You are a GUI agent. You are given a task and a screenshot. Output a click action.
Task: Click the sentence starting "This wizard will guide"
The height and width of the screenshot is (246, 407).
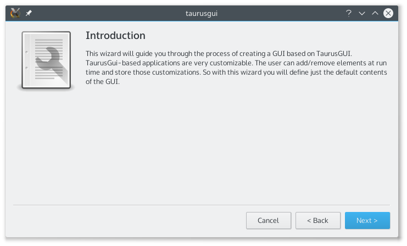[x=219, y=54]
